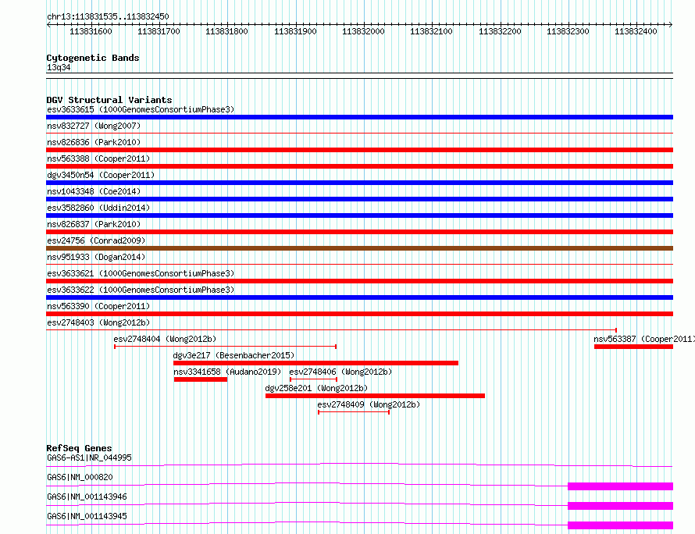Open GAS6|NM_001143946 gene label
695x534 pixels.
click(x=87, y=497)
